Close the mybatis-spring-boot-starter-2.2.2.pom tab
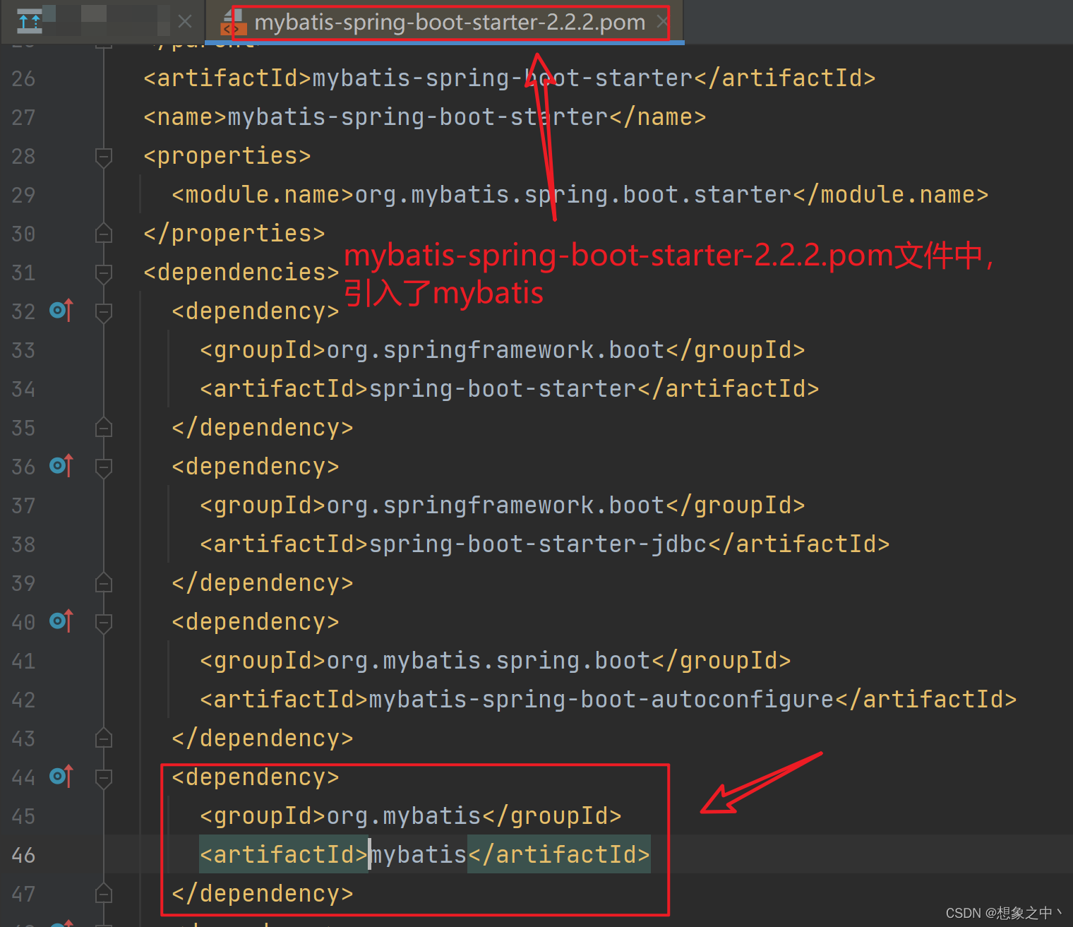Image resolution: width=1073 pixels, height=927 pixels. coord(662,22)
